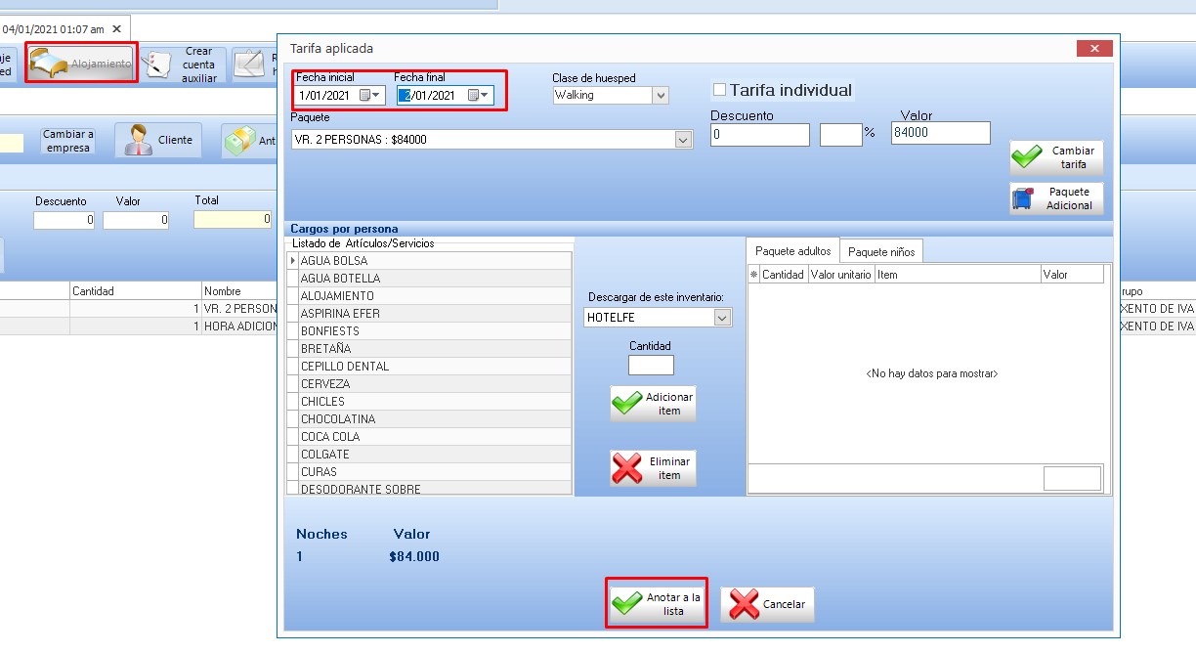This screenshot has height=653, width=1196.
Task: Expand the Paquete dropdown list
Action: click(x=683, y=140)
